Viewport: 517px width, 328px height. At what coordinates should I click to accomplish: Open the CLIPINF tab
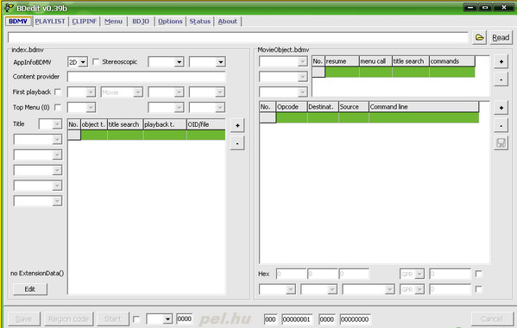tap(85, 21)
